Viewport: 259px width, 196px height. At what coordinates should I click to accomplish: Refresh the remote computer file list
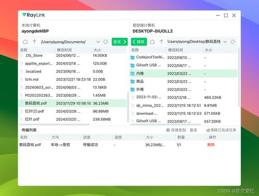pyautogui.click(x=233, y=42)
